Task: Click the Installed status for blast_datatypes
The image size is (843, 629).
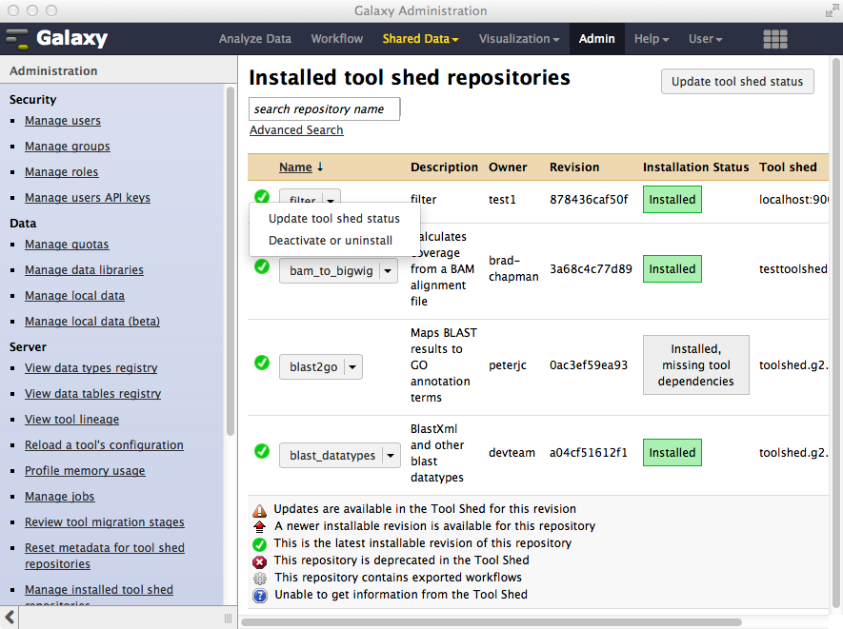Action: click(x=672, y=453)
